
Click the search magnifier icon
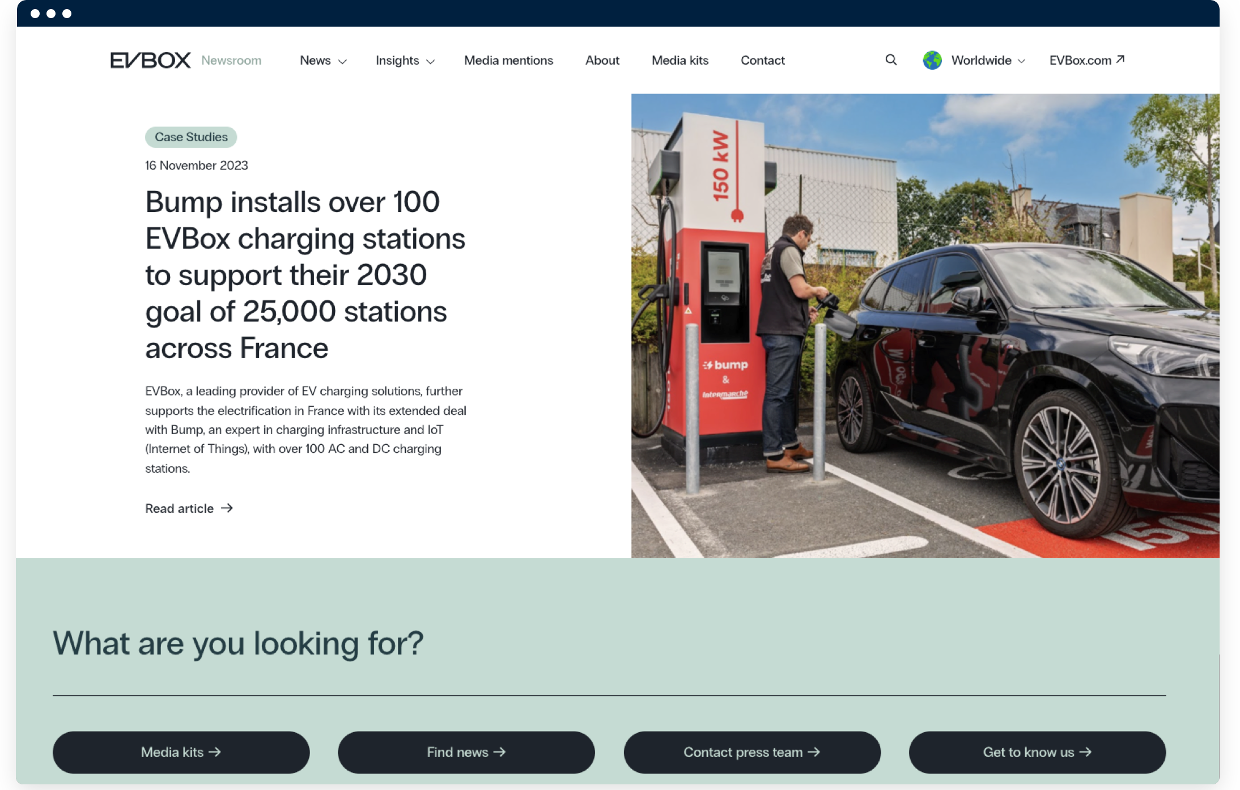click(x=891, y=60)
